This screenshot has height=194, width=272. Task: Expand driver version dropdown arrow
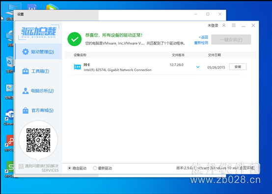point(198,67)
